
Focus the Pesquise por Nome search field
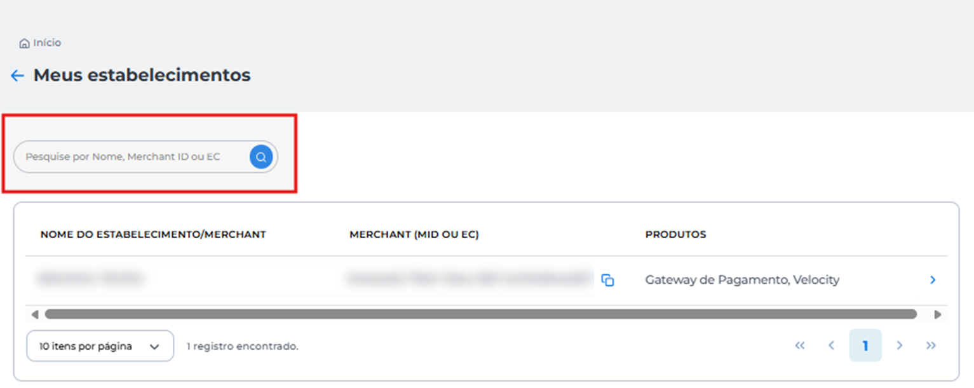132,157
